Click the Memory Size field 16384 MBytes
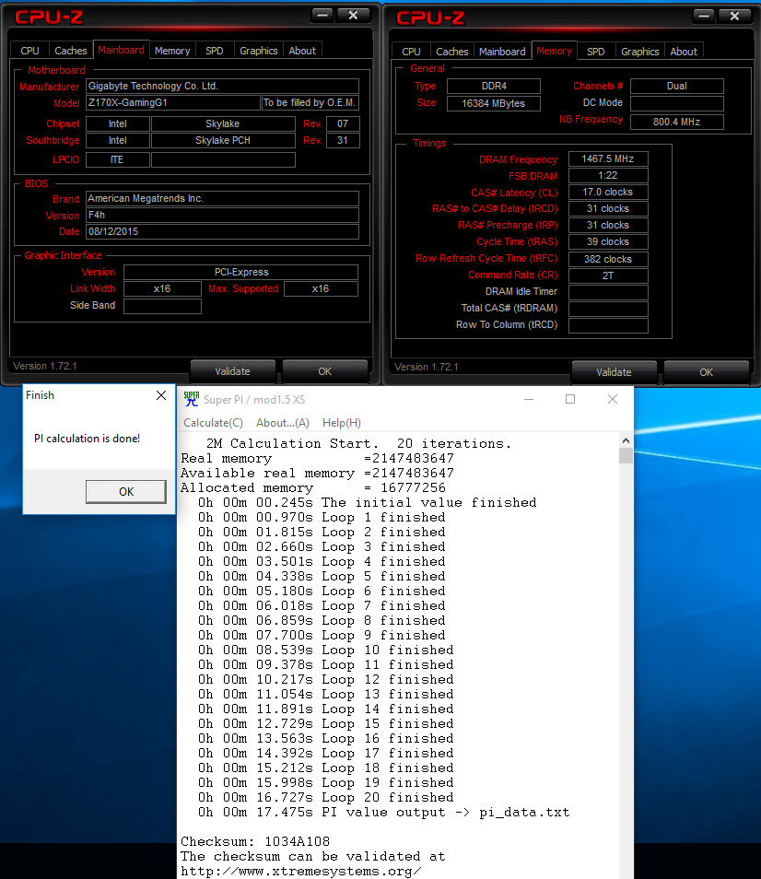The image size is (761, 879). 494,103
